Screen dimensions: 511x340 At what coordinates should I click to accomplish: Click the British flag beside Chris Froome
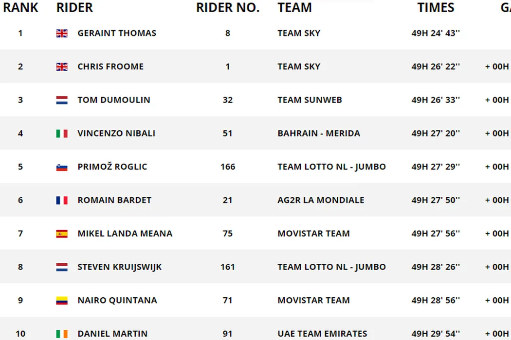[x=62, y=67]
